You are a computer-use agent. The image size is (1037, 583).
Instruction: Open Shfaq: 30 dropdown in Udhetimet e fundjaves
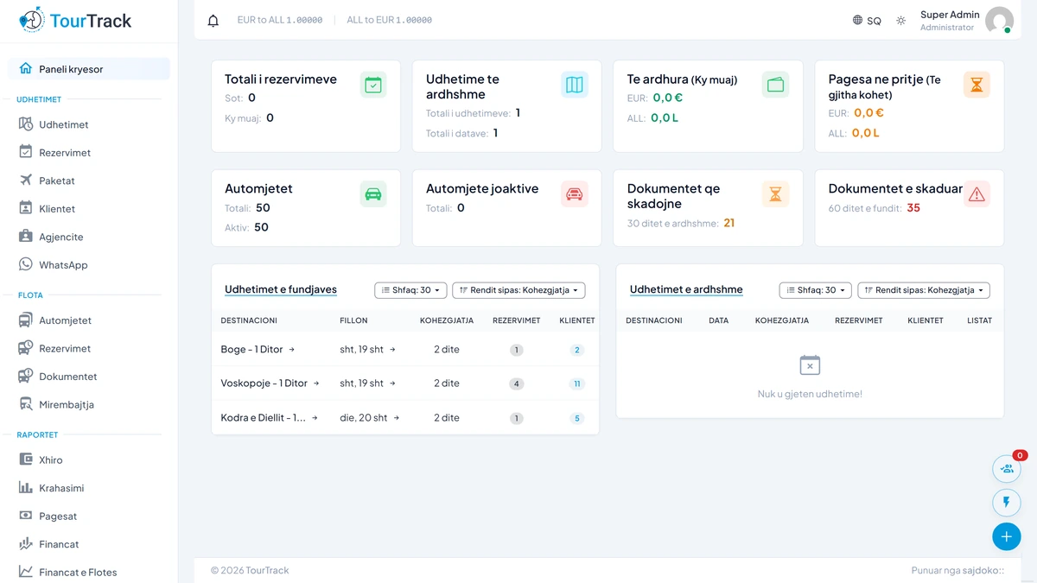410,290
